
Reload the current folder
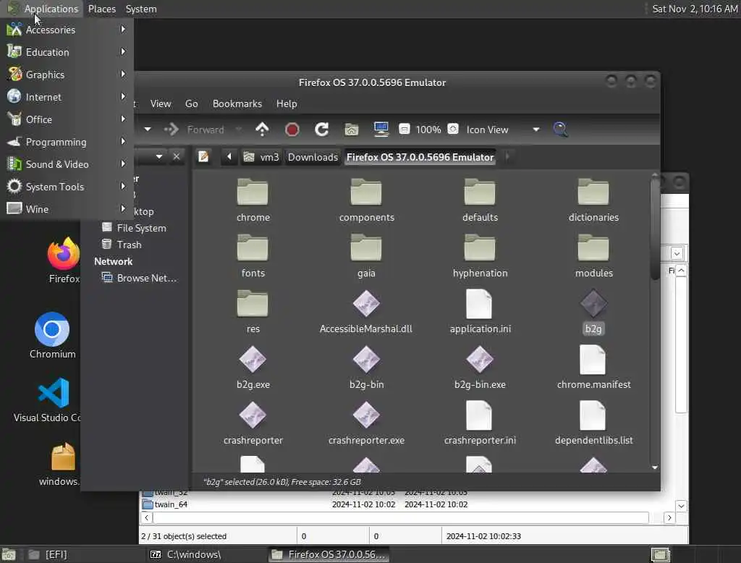322,130
